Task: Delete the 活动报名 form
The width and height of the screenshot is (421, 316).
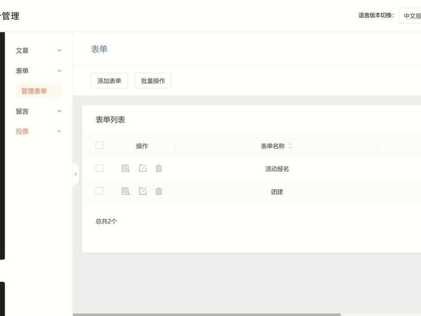Action: click(x=159, y=168)
